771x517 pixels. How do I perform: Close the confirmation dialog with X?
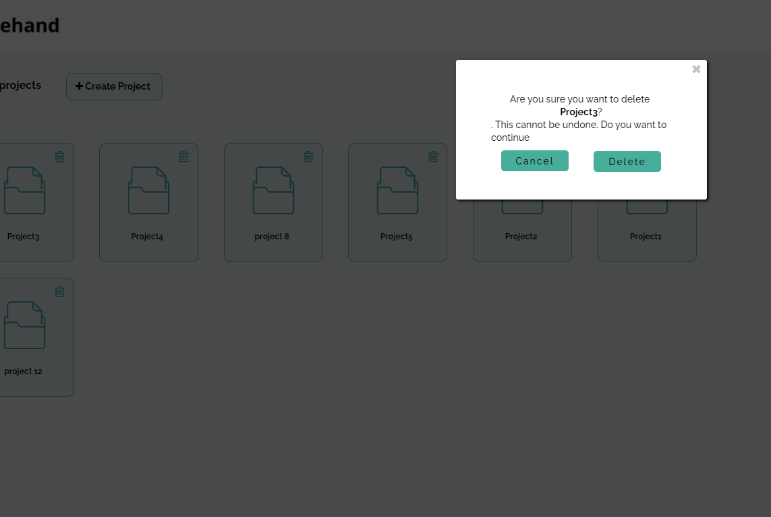click(696, 69)
